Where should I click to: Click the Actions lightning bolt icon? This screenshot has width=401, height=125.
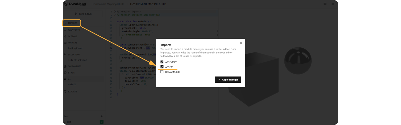click(x=65, y=36)
